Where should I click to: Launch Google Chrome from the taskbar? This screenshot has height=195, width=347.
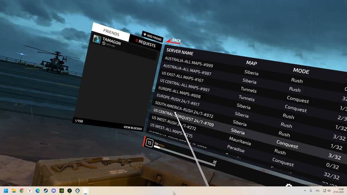coord(22,191)
